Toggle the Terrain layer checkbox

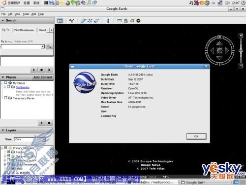click(8, 152)
